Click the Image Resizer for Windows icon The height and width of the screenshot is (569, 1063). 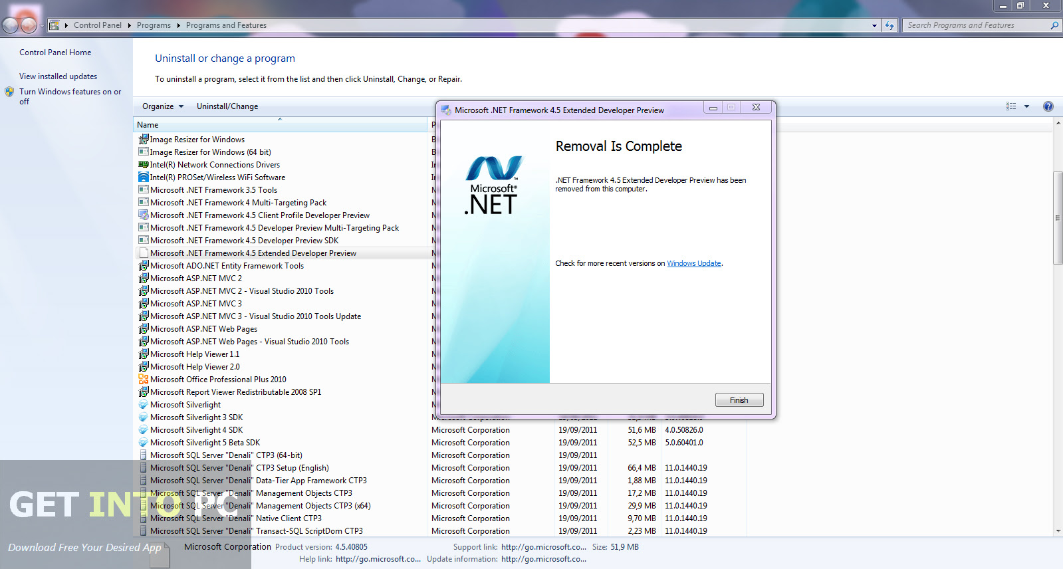tap(144, 140)
